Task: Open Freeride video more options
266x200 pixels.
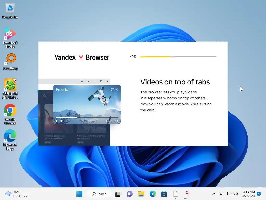Action: 112,121
